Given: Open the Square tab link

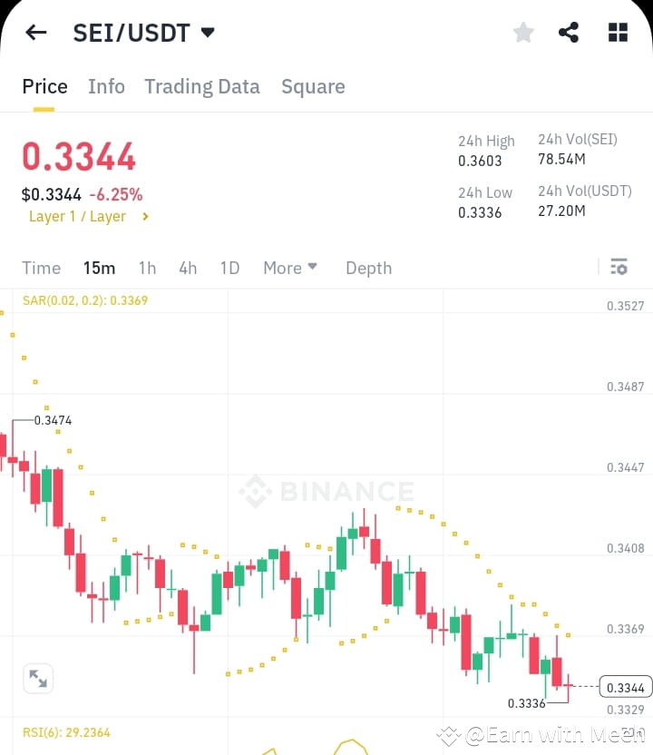Looking at the screenshot, I should click(x=313, y=86).
